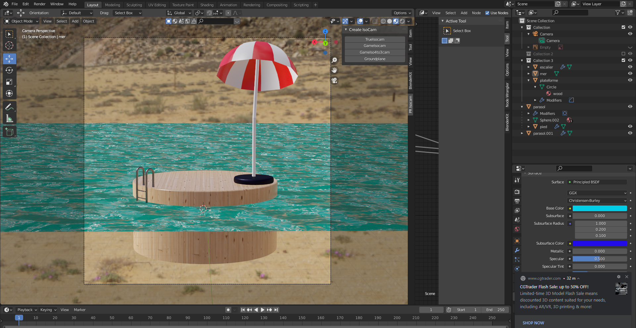
Task: Select the Scale tool
Action: [x=9, y=82]
